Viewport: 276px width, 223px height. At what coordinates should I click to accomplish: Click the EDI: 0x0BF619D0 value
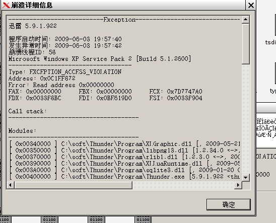(x=105, y=98)
